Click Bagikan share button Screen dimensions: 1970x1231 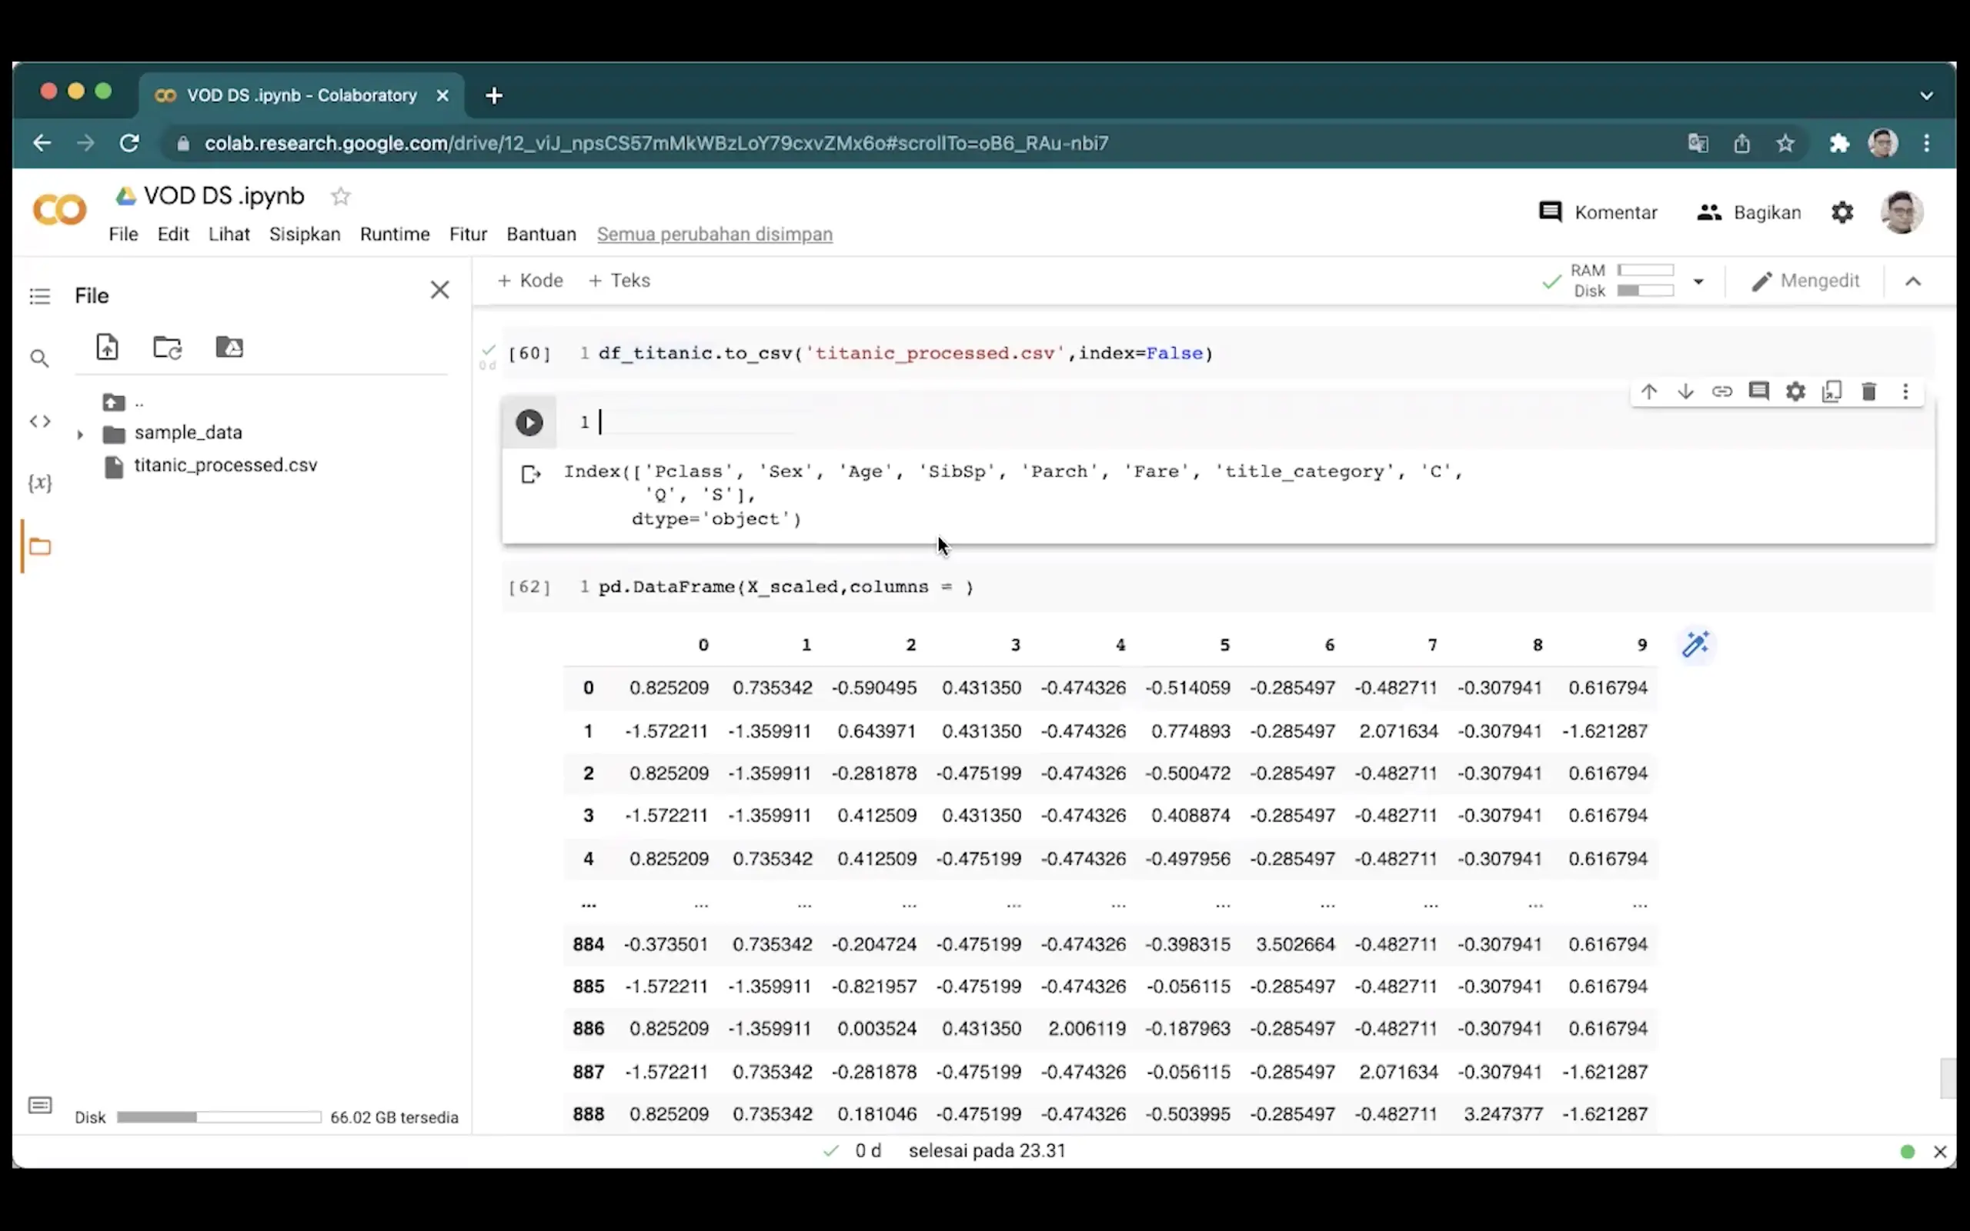coord(1748,212)
